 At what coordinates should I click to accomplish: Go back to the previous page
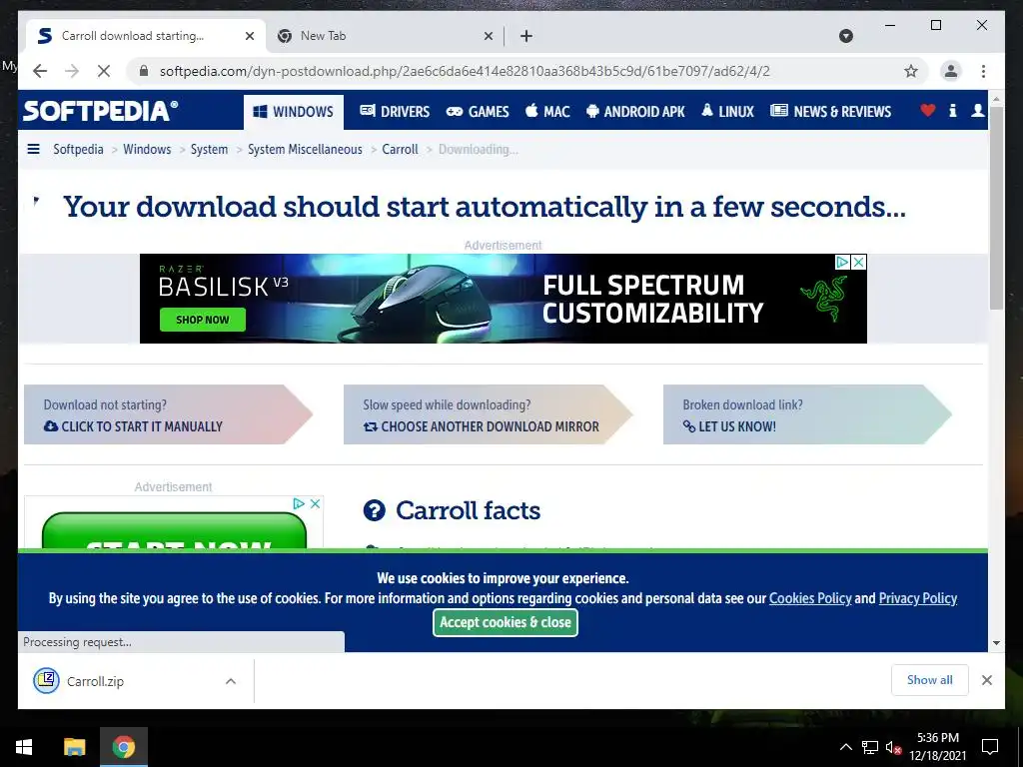(x=40, y=71)
